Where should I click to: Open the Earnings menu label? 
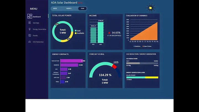coord(36,23)
